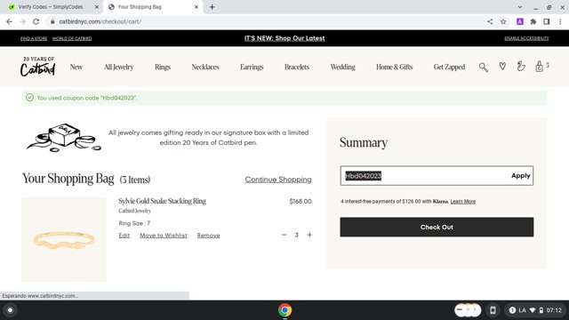
Task: Open the Rings menu
Action: click(x=163, y=68)
